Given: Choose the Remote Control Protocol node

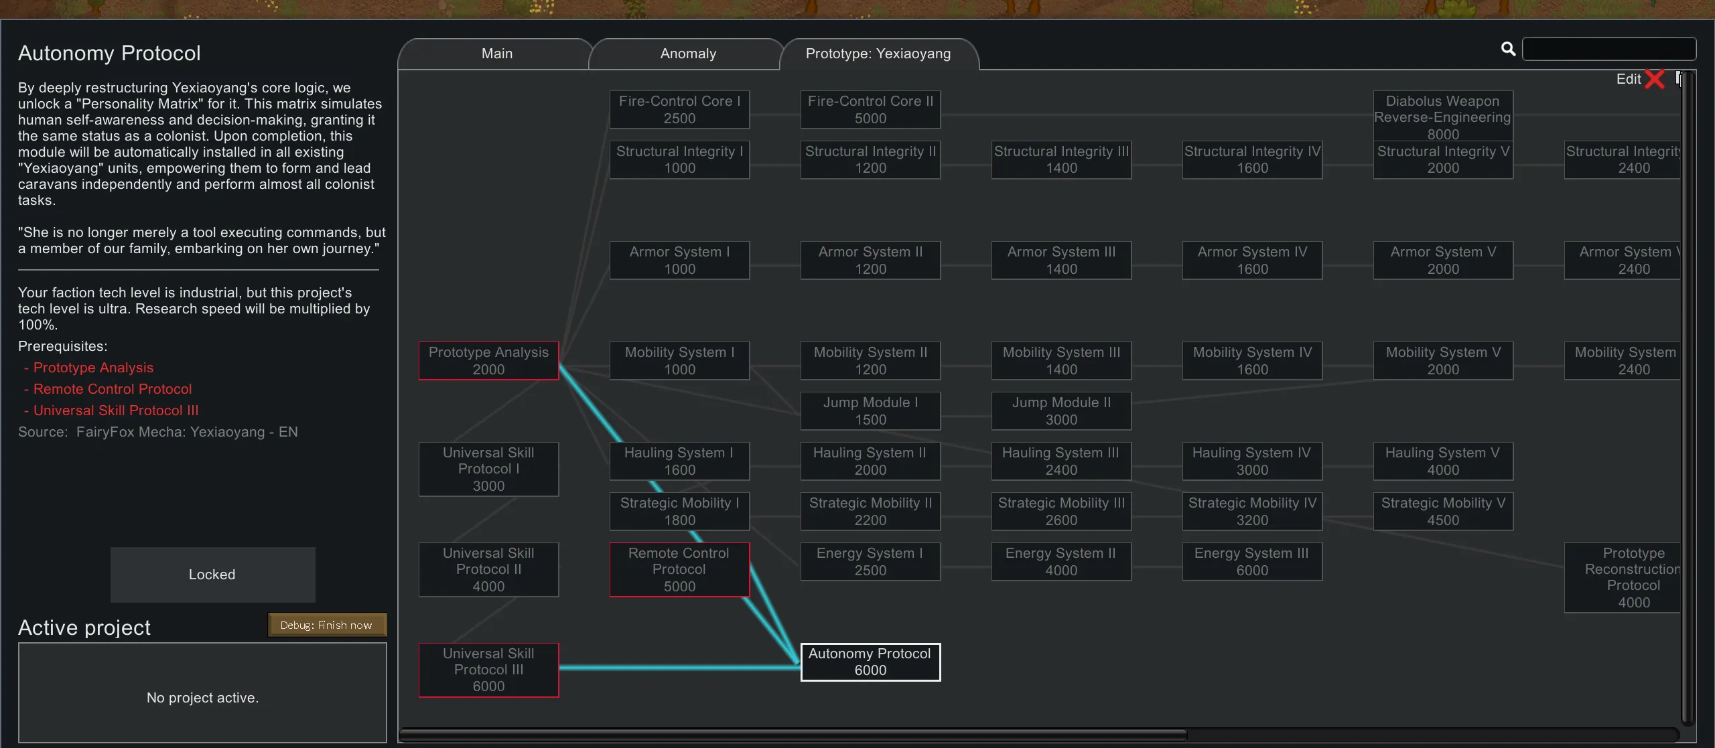Looking at the screenshot, I should [x=679, y=569].
